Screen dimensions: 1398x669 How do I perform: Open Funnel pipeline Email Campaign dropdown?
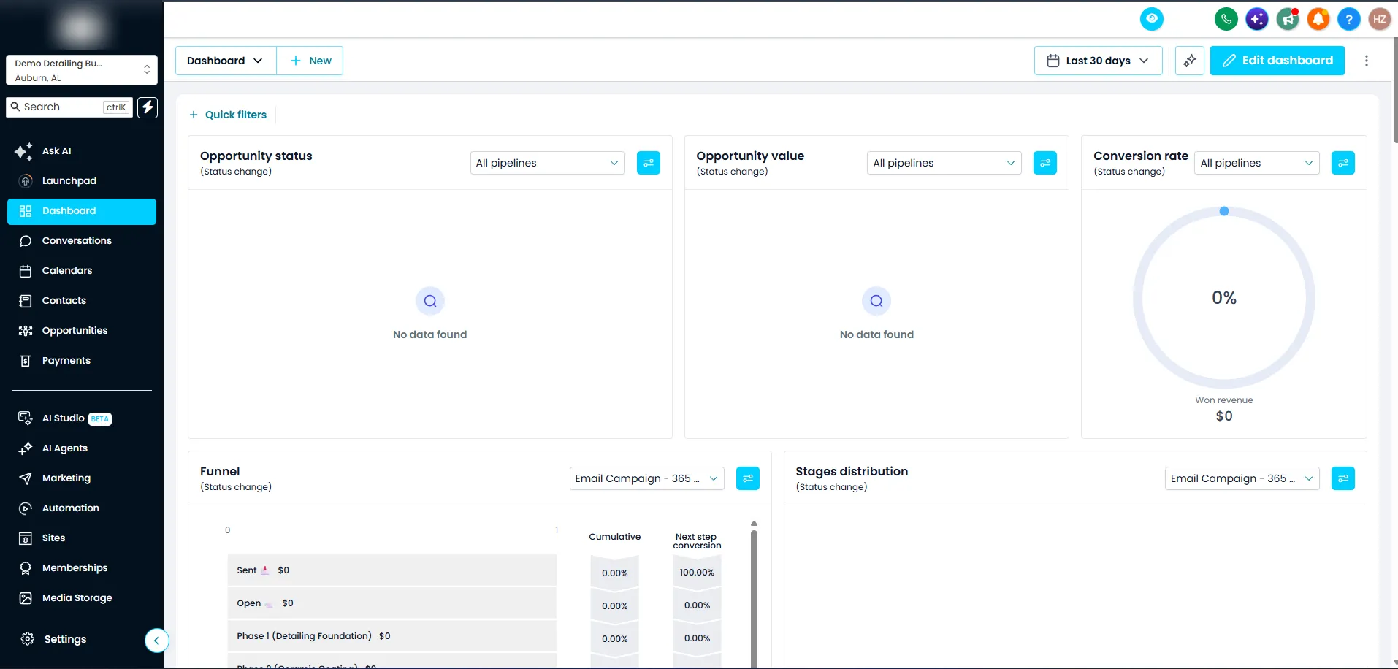(647, 478)
